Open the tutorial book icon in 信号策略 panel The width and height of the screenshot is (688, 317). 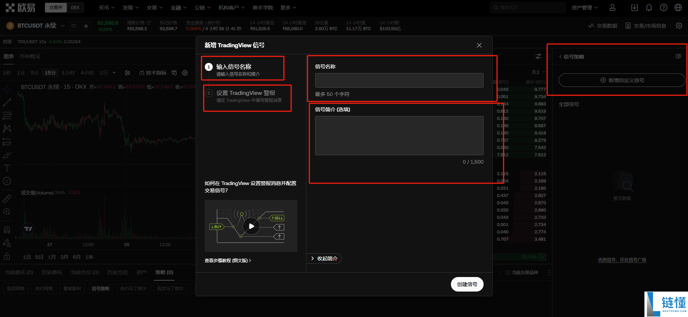tap(678, 56)
